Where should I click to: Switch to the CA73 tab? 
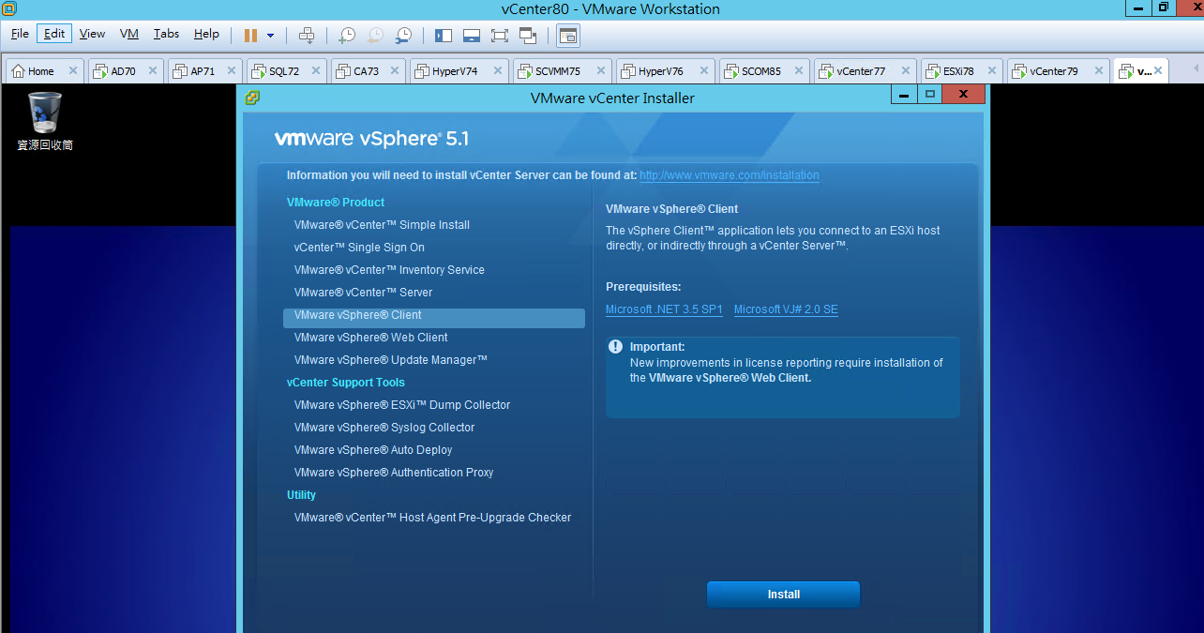[x=366, y=71]
